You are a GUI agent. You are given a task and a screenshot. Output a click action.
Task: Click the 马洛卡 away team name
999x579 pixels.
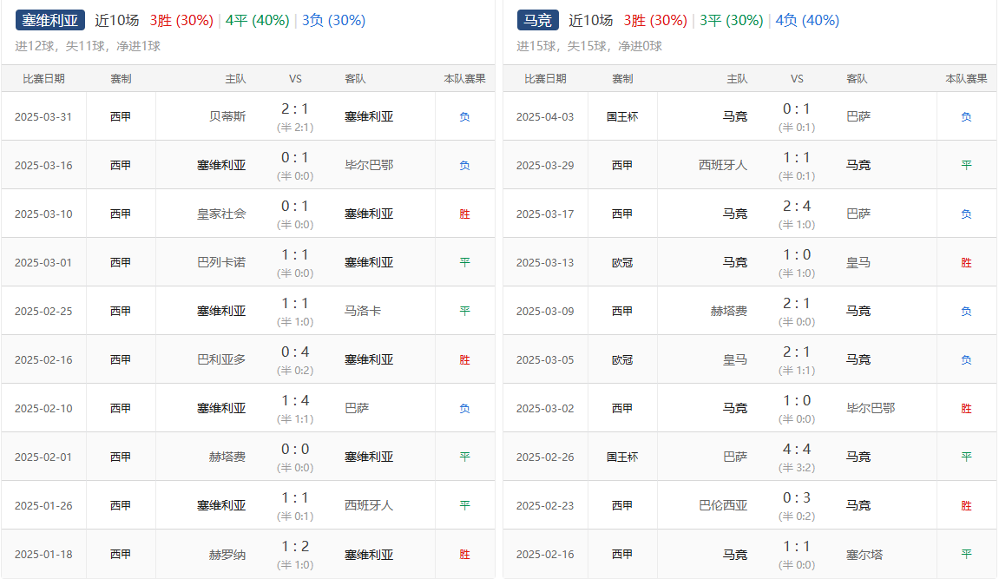(362, 311)
